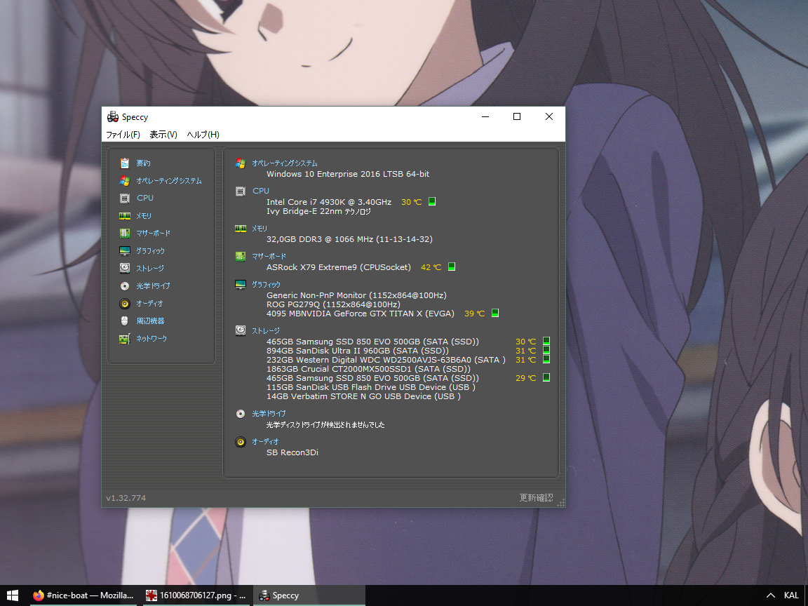The height and width of the screenshot is (606, 808).
Task: Select 要約 summary in sidebar
Action: coord(143,163)
